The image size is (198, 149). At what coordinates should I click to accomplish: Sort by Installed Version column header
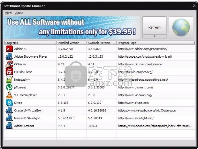pyautogui.click(x=71, y=43)
